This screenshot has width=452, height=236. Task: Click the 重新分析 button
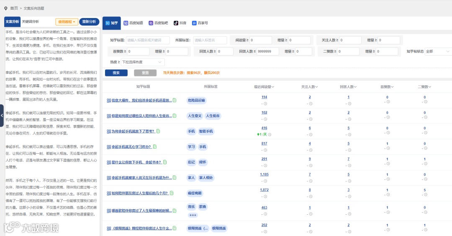[89, 22]
